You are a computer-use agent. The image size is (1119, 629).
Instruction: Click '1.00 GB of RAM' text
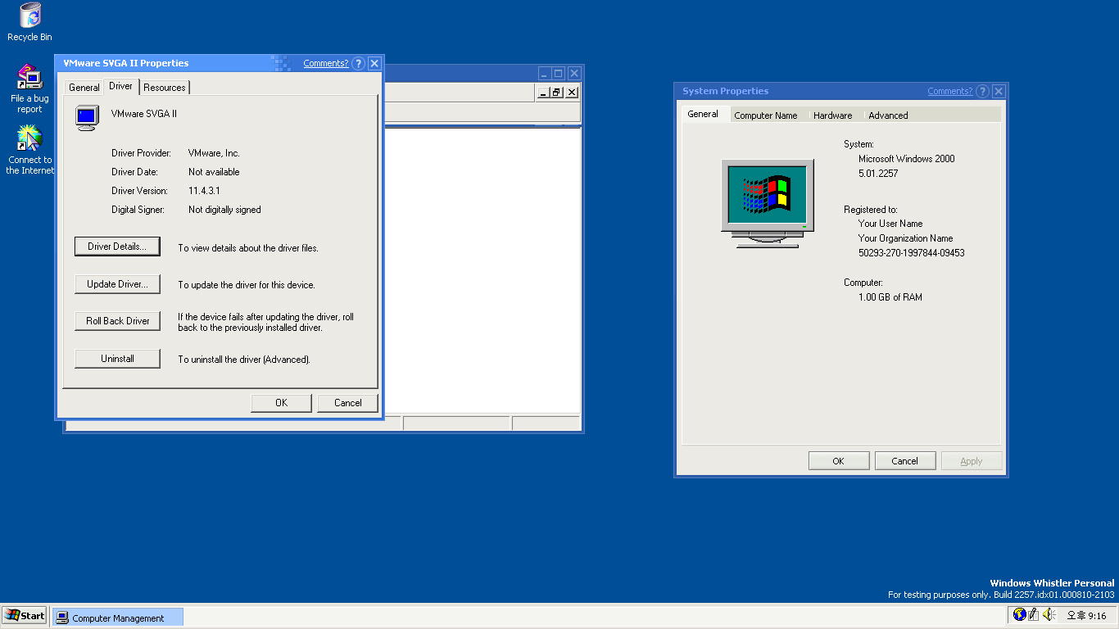(x=890, y=297)
